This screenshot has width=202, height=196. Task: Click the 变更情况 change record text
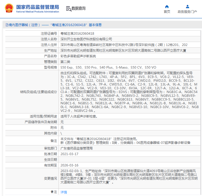click(x=129, y=176)
